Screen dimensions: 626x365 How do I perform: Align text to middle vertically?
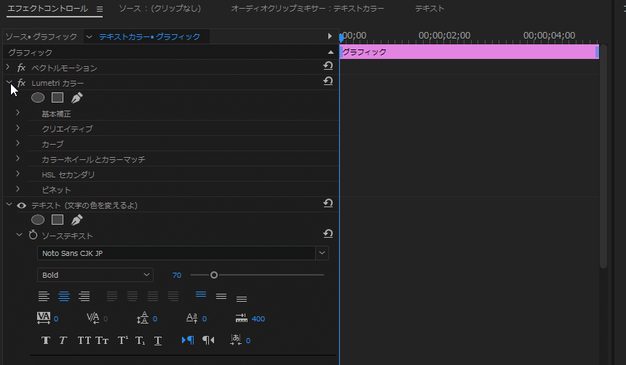pos(221,297)
